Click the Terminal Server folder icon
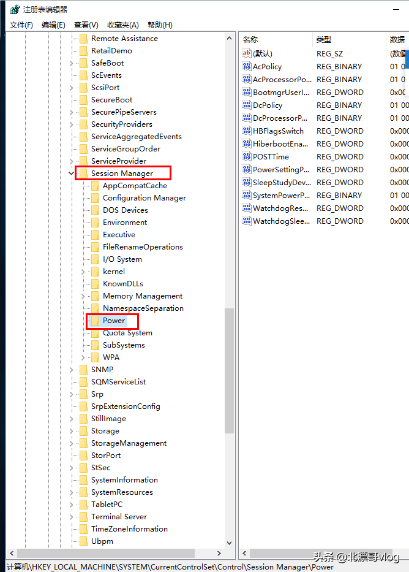409x572 pixels. 83,517
